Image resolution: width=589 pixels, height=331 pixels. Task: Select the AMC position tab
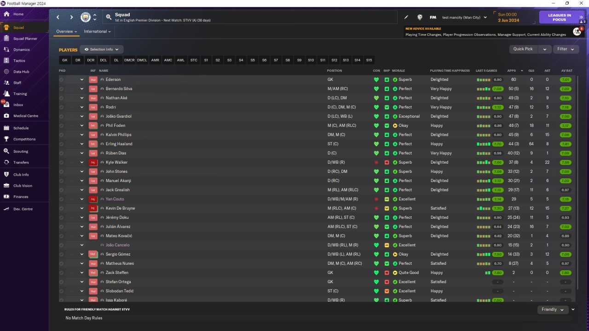168,60
